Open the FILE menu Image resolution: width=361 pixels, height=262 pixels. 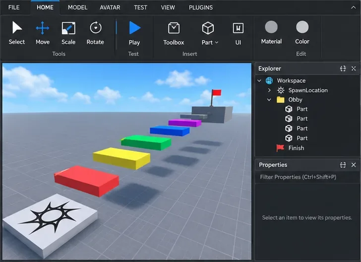click(14, 7)
